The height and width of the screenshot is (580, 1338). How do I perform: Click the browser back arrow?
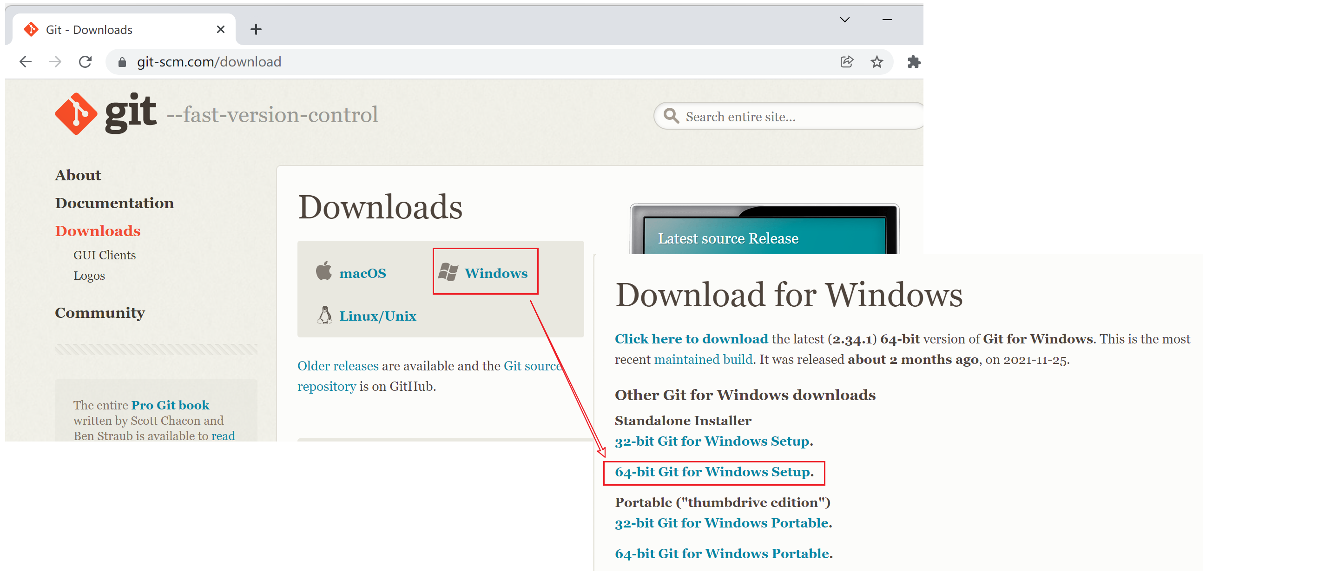[x=26, y=62]
